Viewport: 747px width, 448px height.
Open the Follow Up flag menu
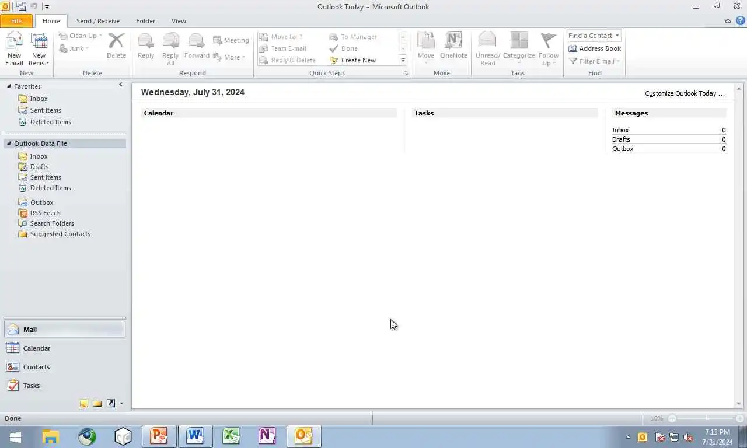pyautogui.click(x=549, y=49)
